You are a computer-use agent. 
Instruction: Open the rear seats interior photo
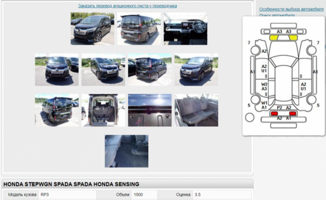(196, 110)
